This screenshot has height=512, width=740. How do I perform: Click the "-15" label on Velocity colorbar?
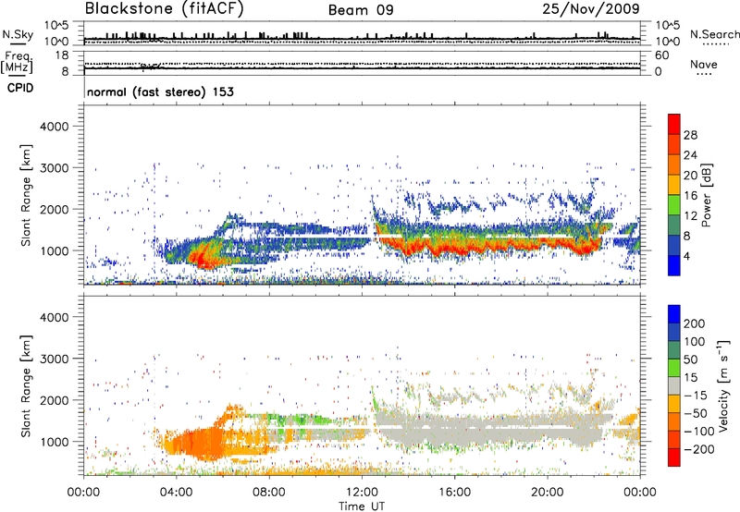click(x=696, y=395)
